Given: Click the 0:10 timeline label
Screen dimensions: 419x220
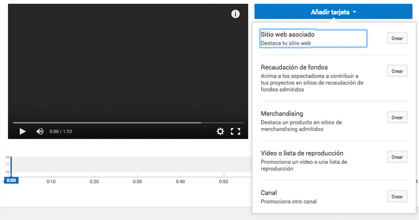Looking at the screenshot, I should (51, 182).
